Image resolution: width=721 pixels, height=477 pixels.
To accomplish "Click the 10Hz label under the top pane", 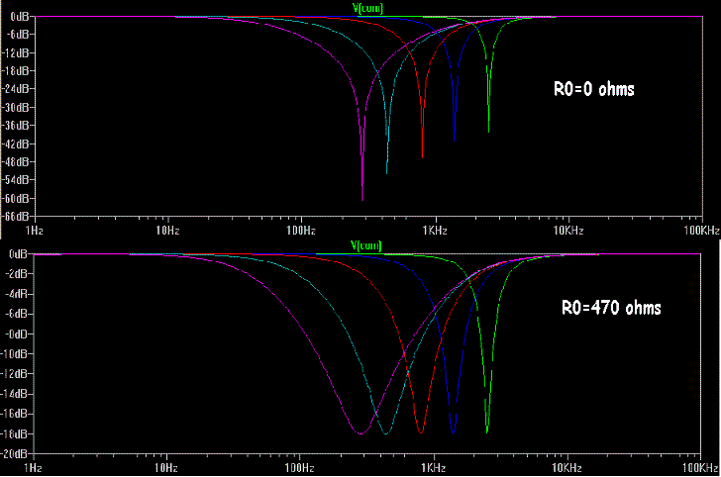I will [x=166, y=230].
